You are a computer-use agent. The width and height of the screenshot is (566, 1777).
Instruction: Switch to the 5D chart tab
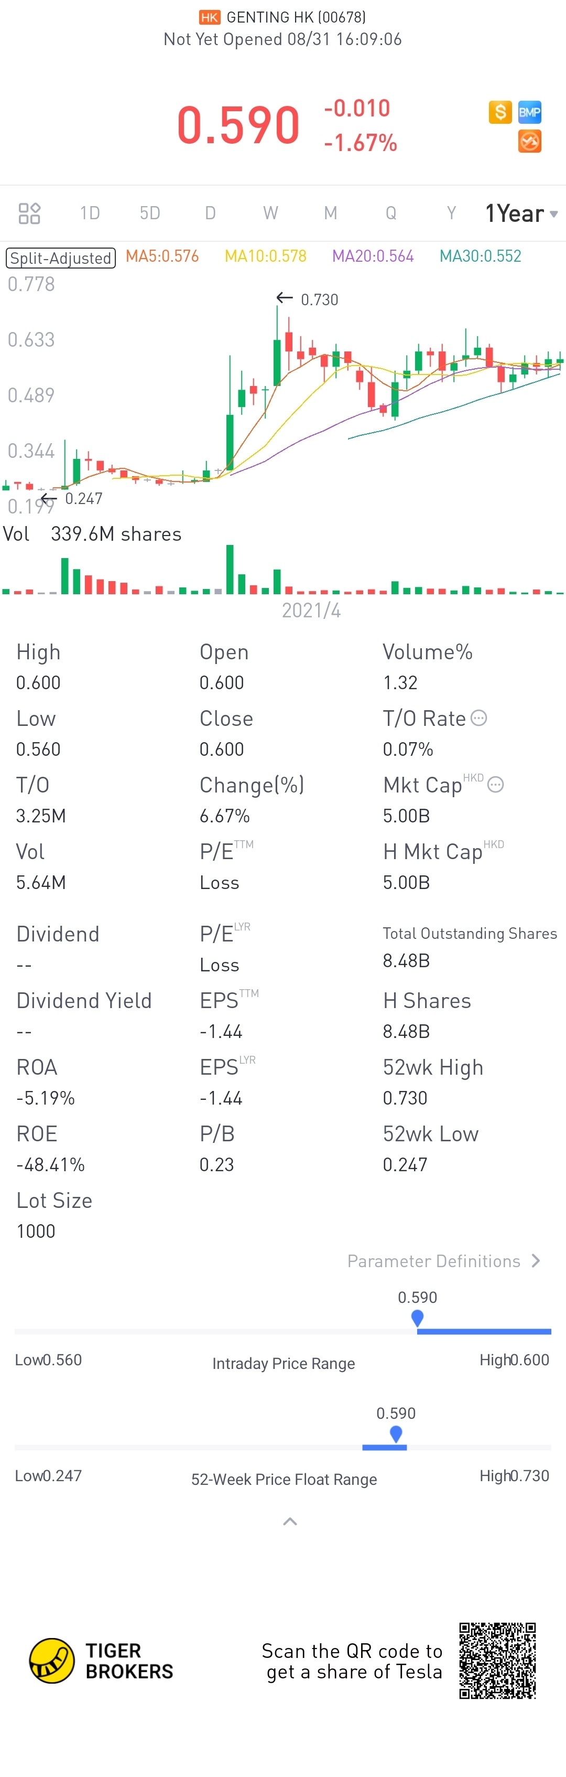point(149,213)
